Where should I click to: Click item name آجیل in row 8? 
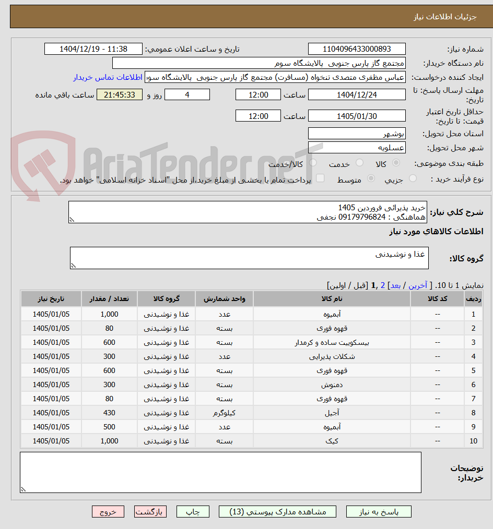(x=332, y=413)
